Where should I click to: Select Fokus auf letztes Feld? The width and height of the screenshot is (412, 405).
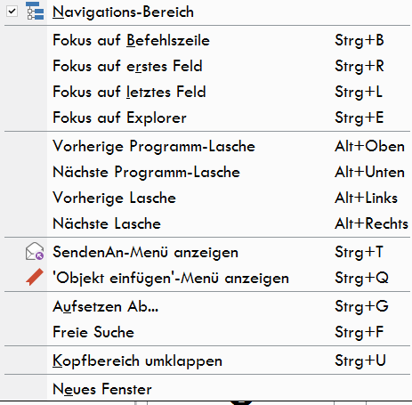coord(207,92)
